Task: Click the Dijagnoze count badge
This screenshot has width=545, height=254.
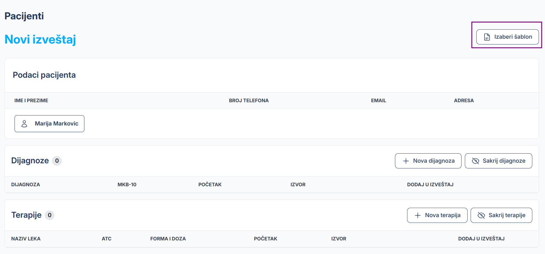Action: [57, 161]
